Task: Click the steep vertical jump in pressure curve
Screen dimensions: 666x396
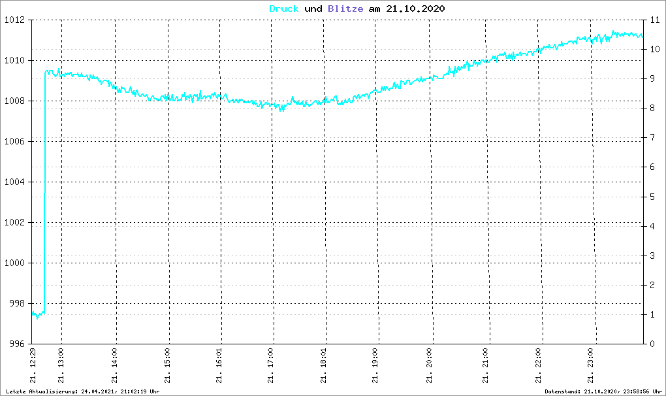Action: click(x=44, y=196)
